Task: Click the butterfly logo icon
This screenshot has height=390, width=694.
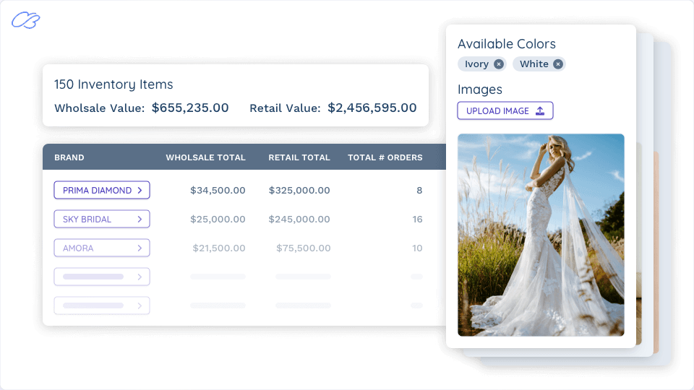Action: click(x=25, y=20)
